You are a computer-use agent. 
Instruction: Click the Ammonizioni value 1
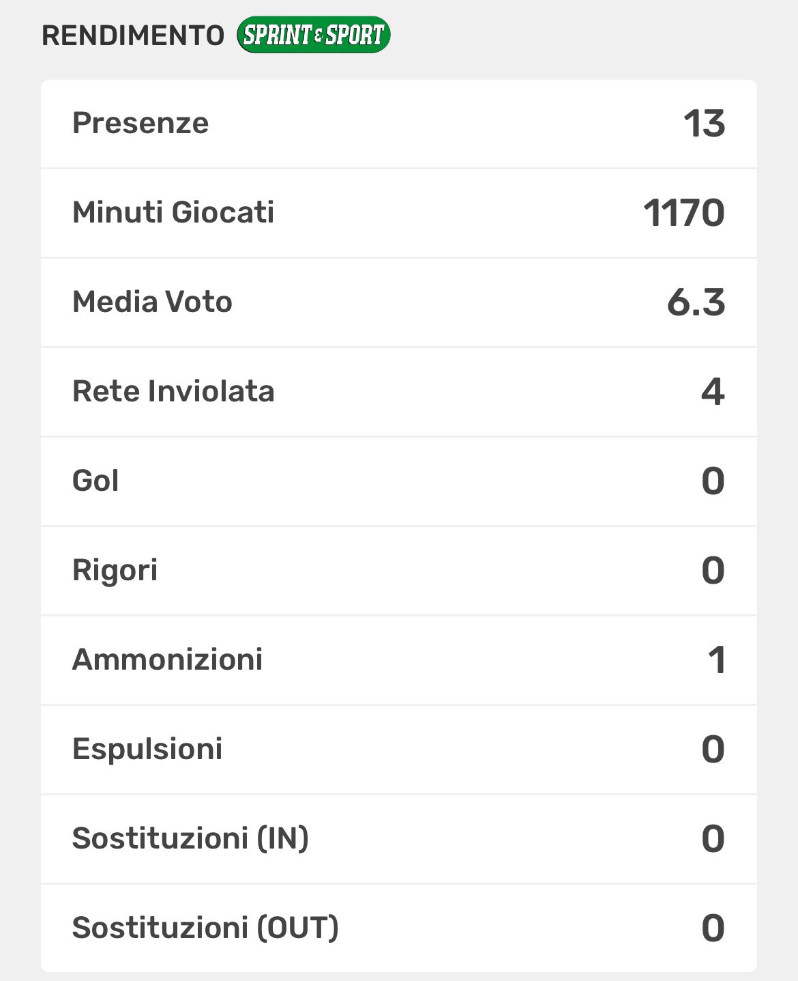point(716,660)
